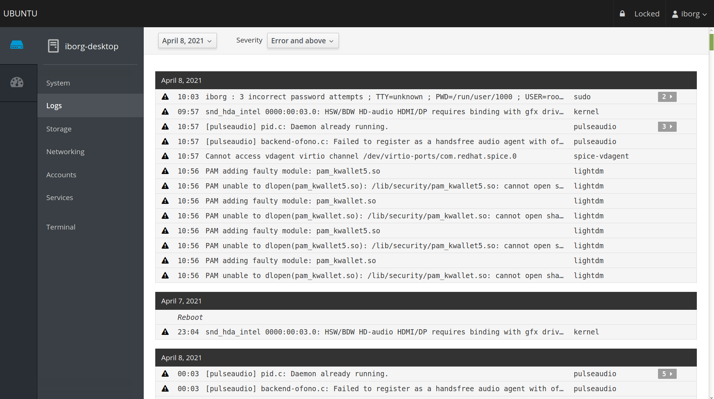Expand the pulseaudio group badge showing 5

[x=667, y=374]
